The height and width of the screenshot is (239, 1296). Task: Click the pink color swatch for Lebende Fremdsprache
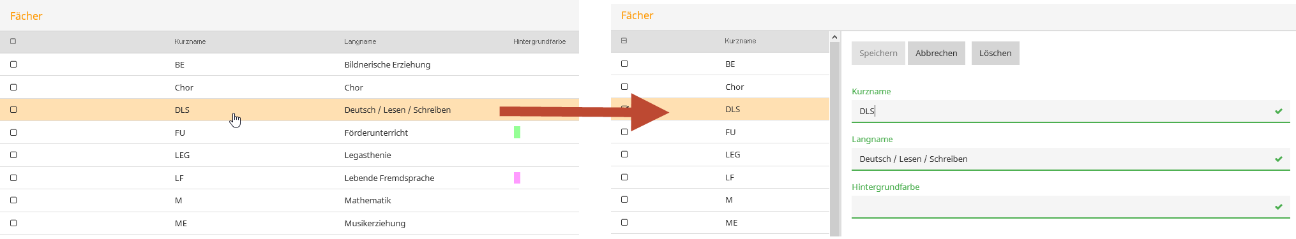517,178
